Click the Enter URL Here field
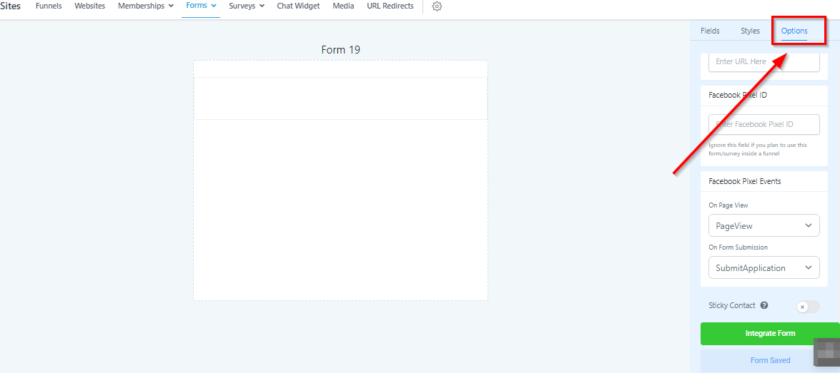This screenshot has height=373, width=840. [x=764, y=61]
